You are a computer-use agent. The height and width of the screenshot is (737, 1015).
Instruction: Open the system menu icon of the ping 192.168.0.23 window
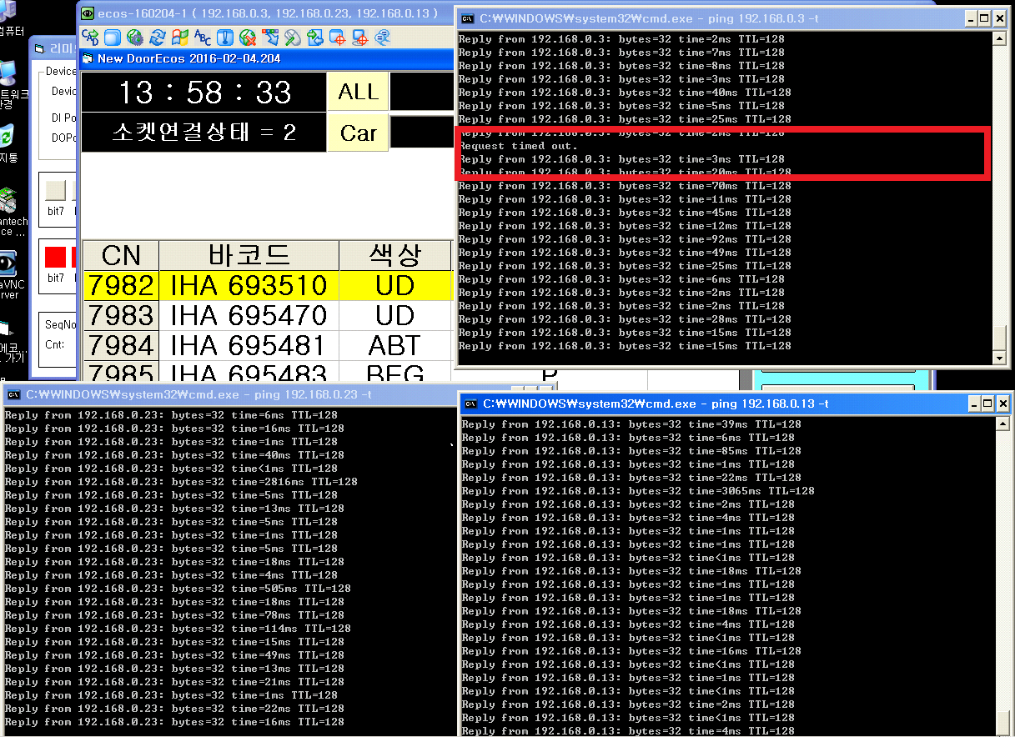[x=14, y=395]
